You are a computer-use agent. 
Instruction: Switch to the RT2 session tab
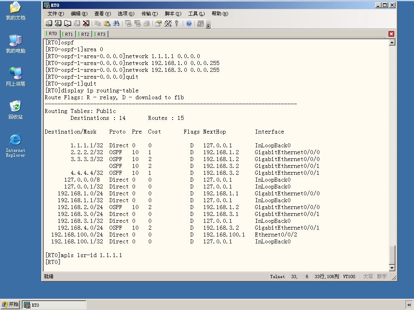(x=84, y=34)
